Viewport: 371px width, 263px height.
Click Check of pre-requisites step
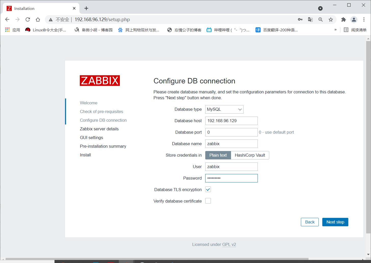(x=101, y=111)
